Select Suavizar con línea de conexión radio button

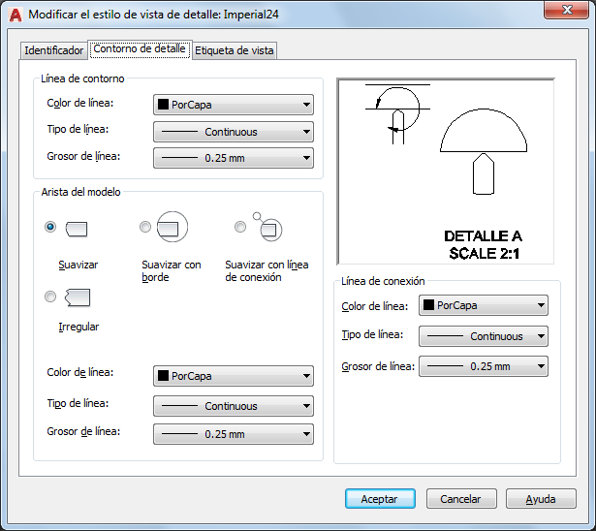[x=240, y=227]
